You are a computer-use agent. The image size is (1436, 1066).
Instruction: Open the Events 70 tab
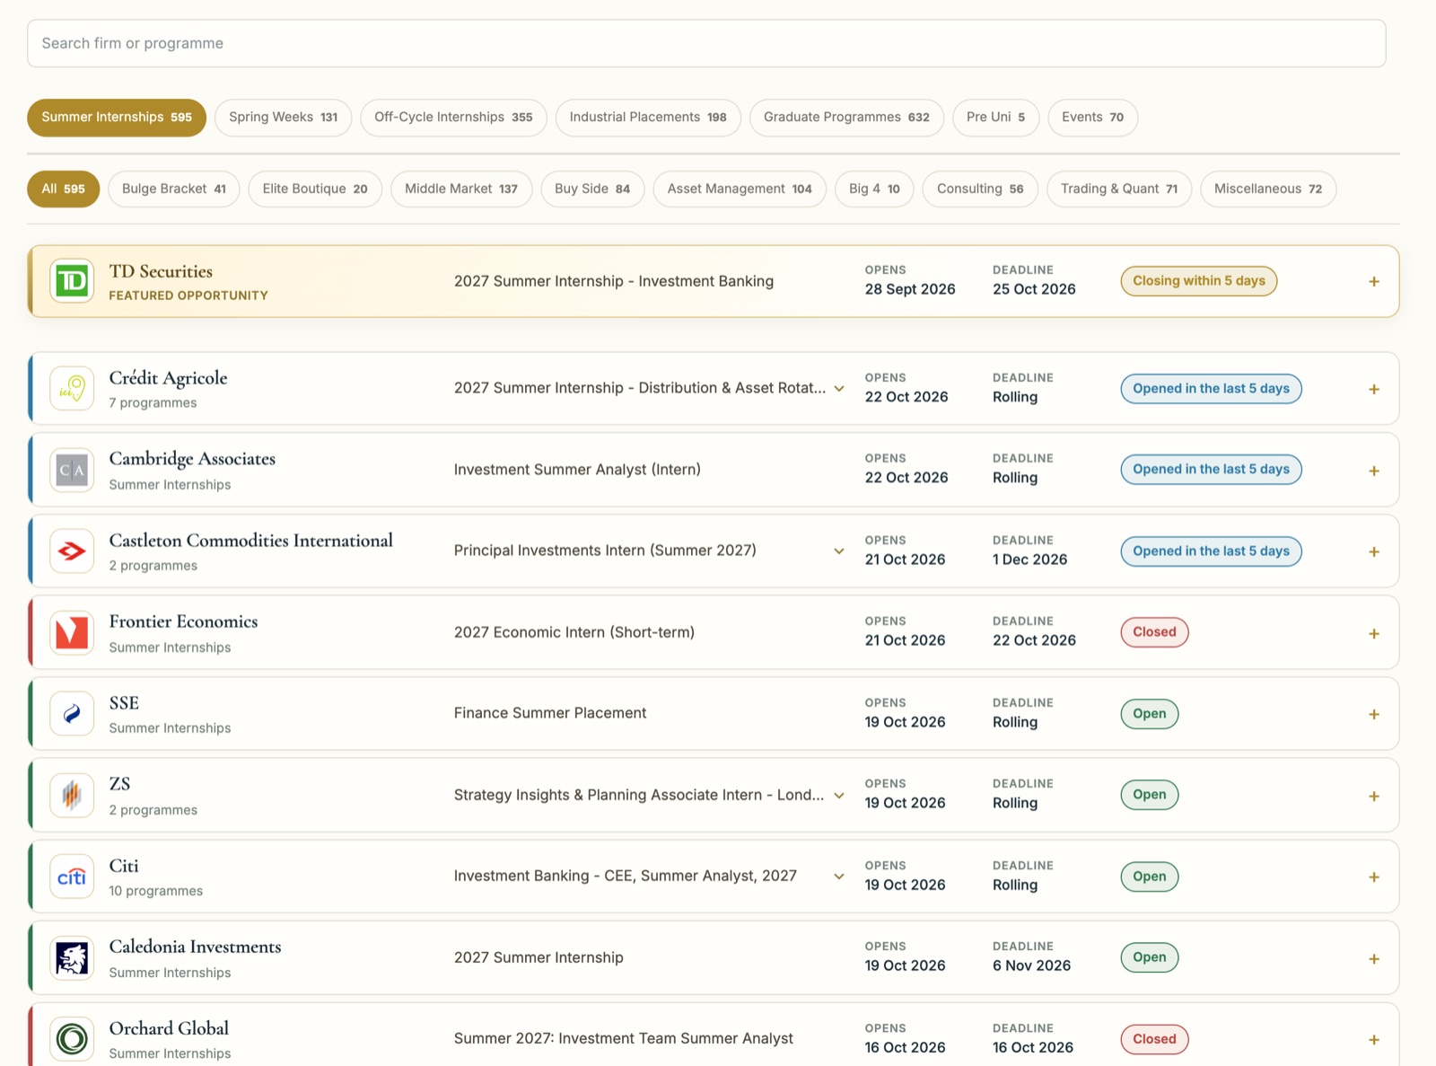[1092, 118]
